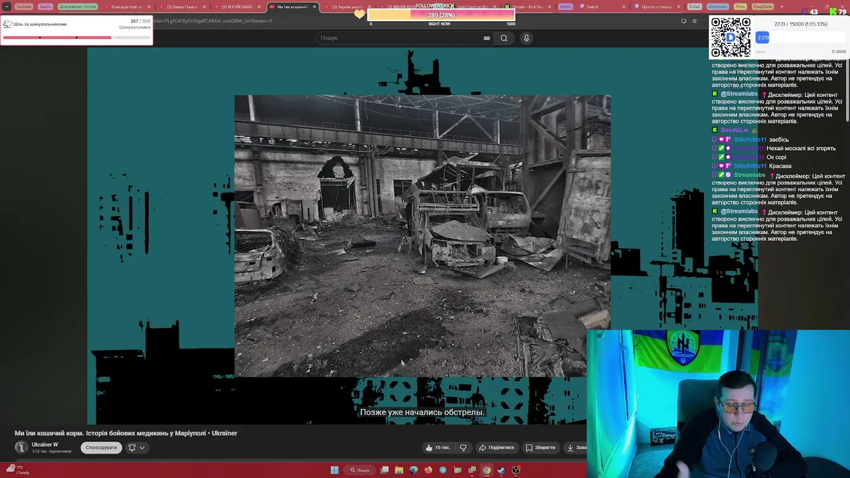Open the Edge browser from the taskbar
The height and width of the screenshot is (478, 850).
[x=414, y=470]
